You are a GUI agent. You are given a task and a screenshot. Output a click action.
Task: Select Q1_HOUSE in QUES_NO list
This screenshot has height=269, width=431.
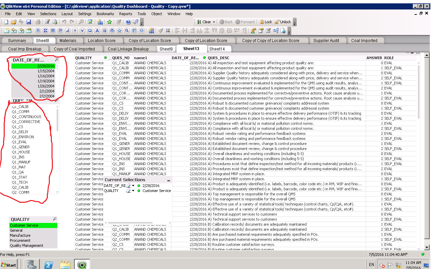tap(33, 152)
